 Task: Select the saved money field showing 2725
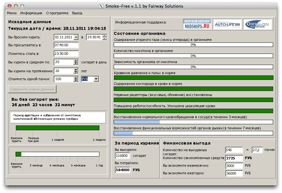point(234,158)
